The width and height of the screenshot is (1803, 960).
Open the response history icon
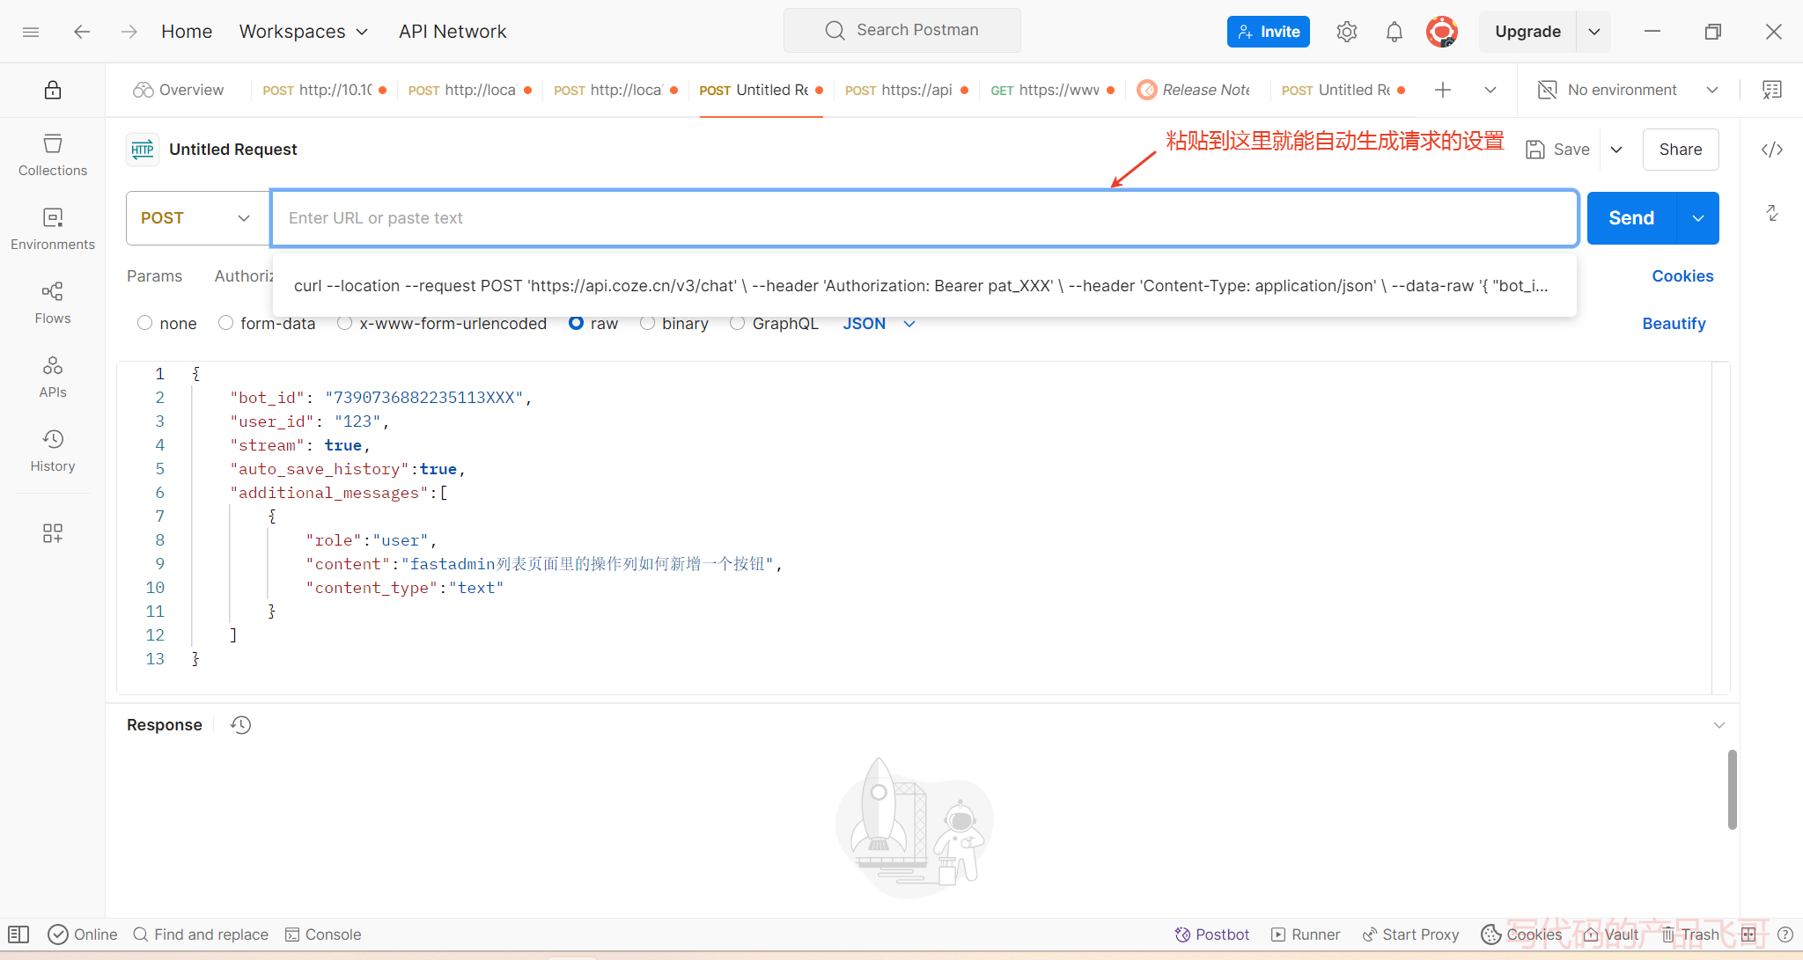(240, 725)
